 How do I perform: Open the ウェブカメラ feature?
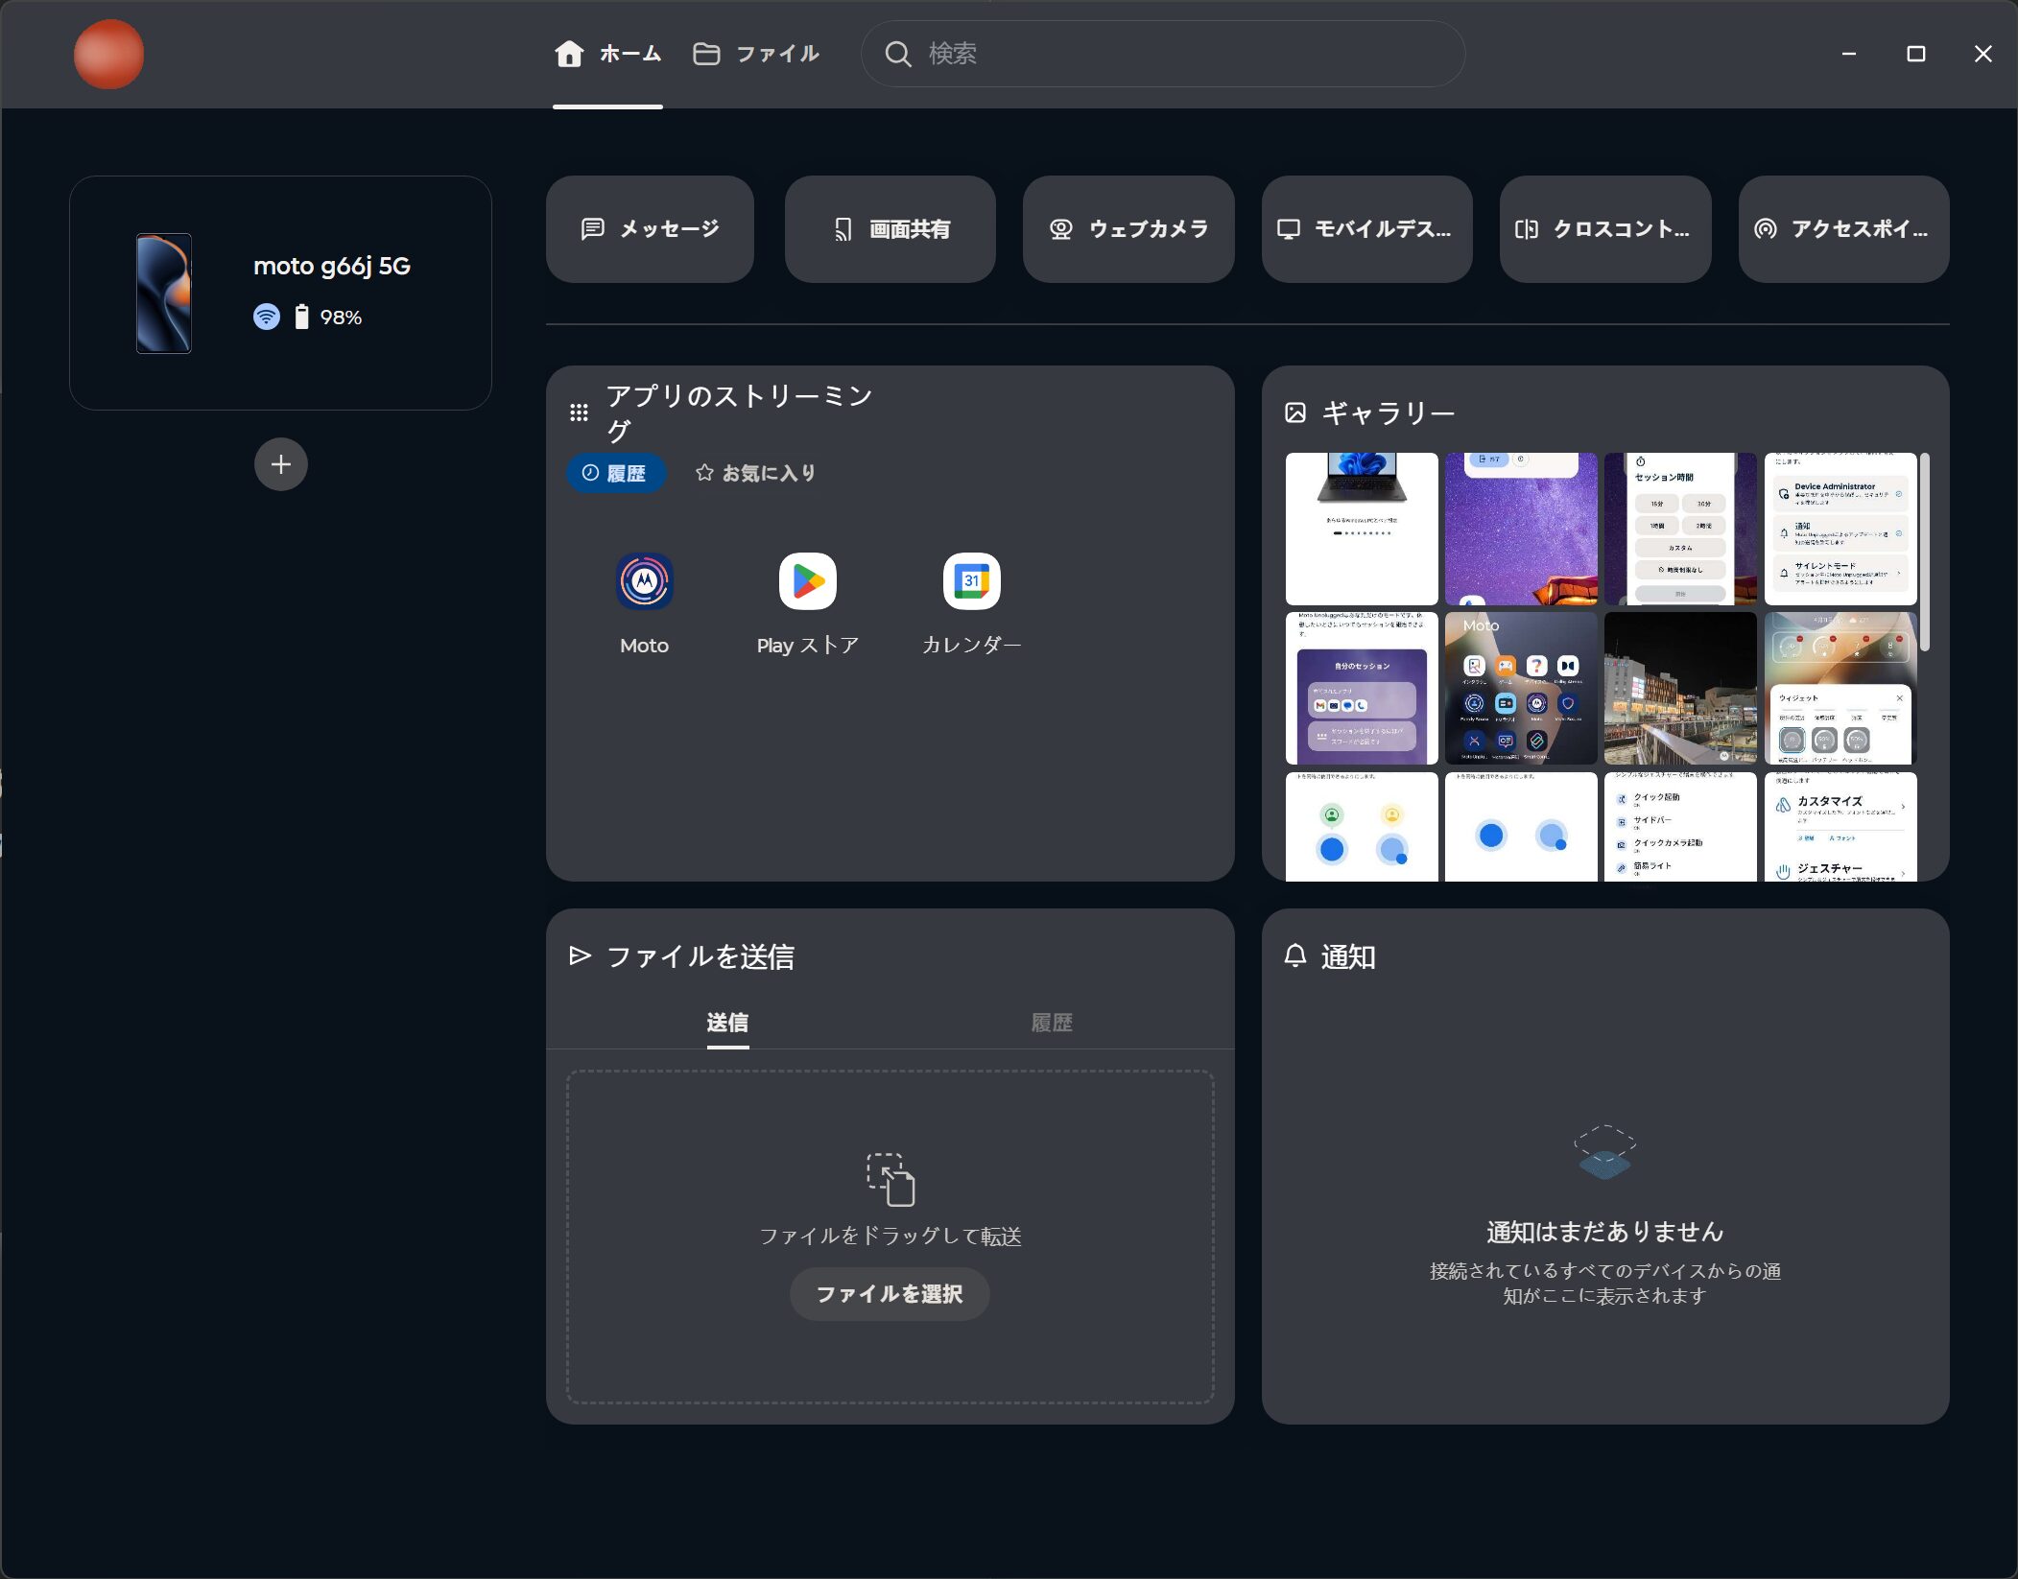click(x=1128, y=229)
